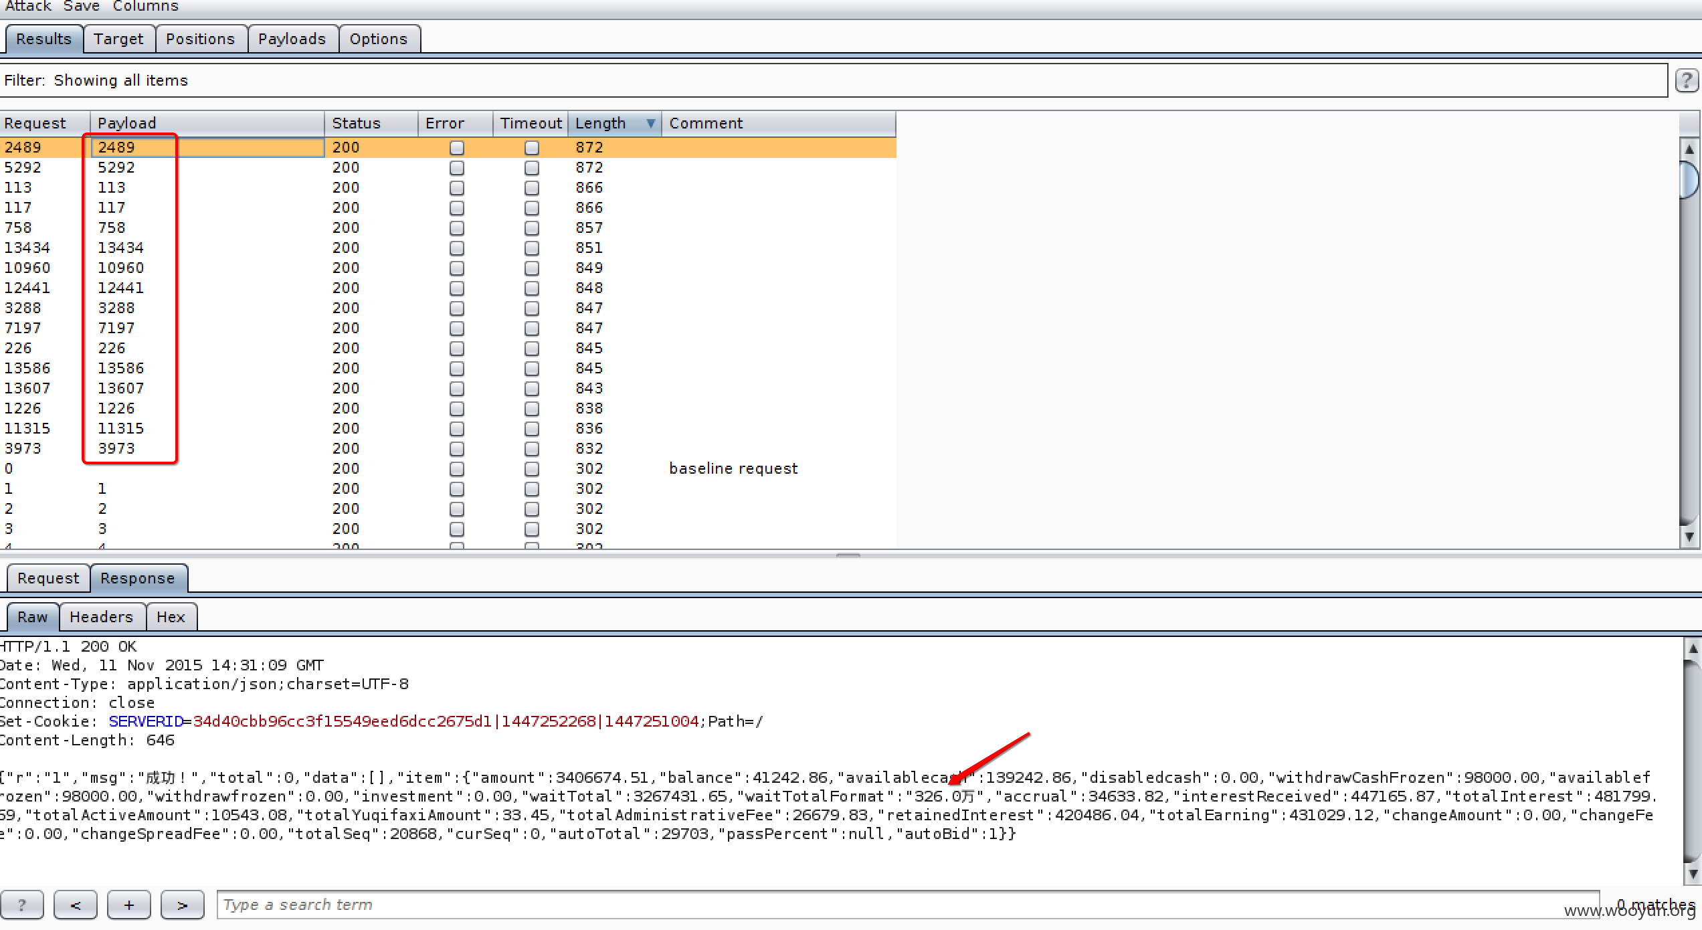Select the result row with payload 7197
Image resolution: width=1702 pixels, height=930 pixels.
pyautogui.click(x=448, y=329)
